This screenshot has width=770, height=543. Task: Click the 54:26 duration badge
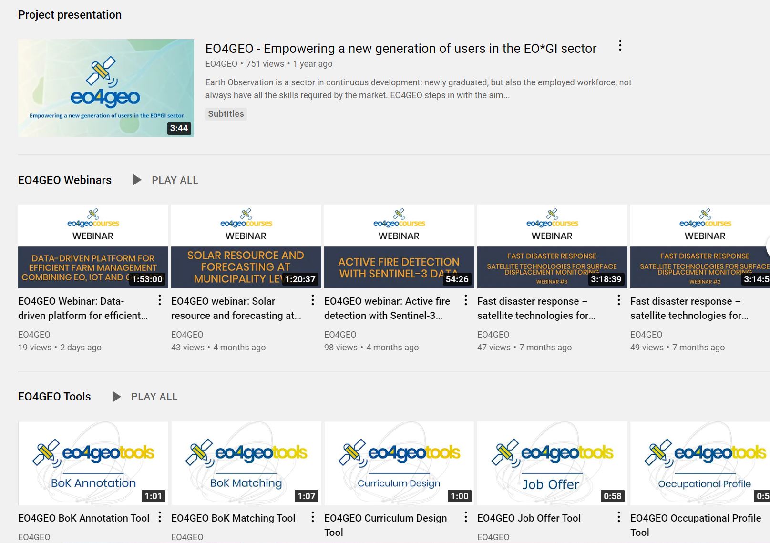click(x=457, y=279)
